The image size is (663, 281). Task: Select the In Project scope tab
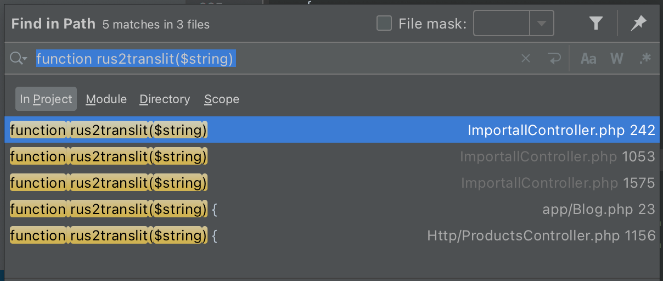pos(46,99)
